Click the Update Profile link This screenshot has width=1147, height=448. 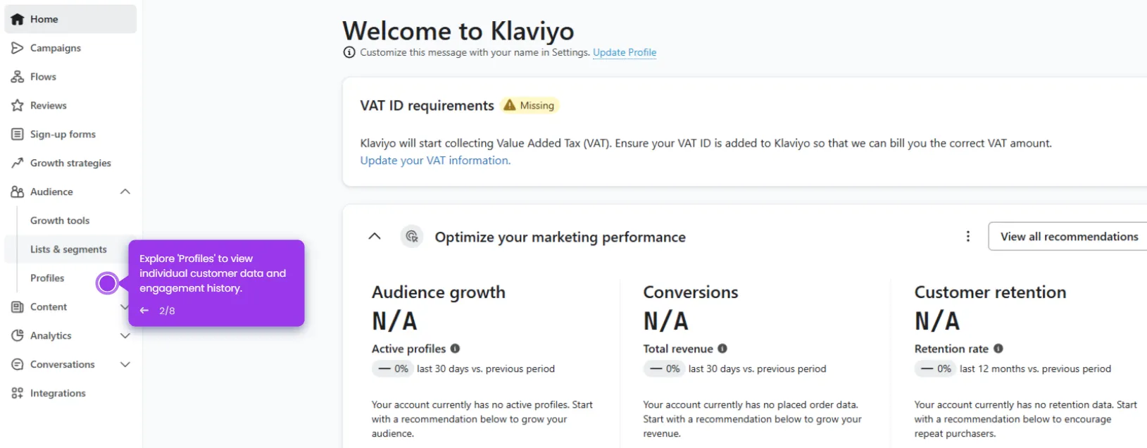(625, 52)
